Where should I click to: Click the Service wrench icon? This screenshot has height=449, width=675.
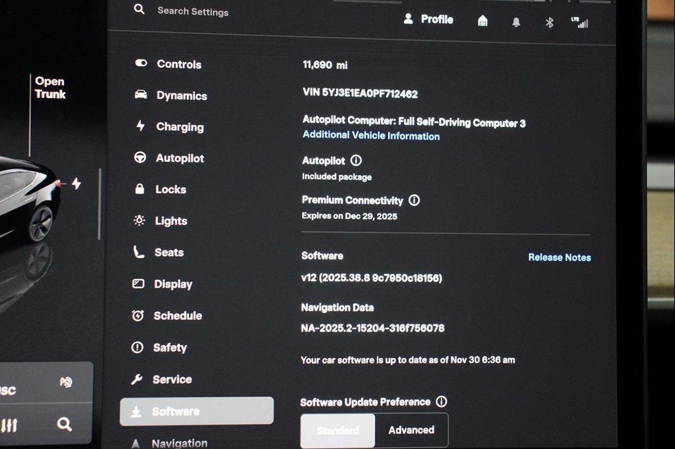pos(139,379)
